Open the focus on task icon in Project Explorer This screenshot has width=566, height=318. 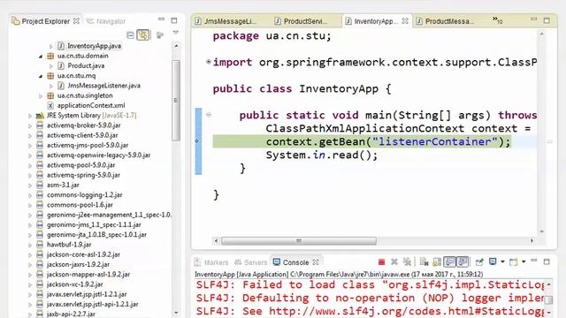(x=159, y=35)
